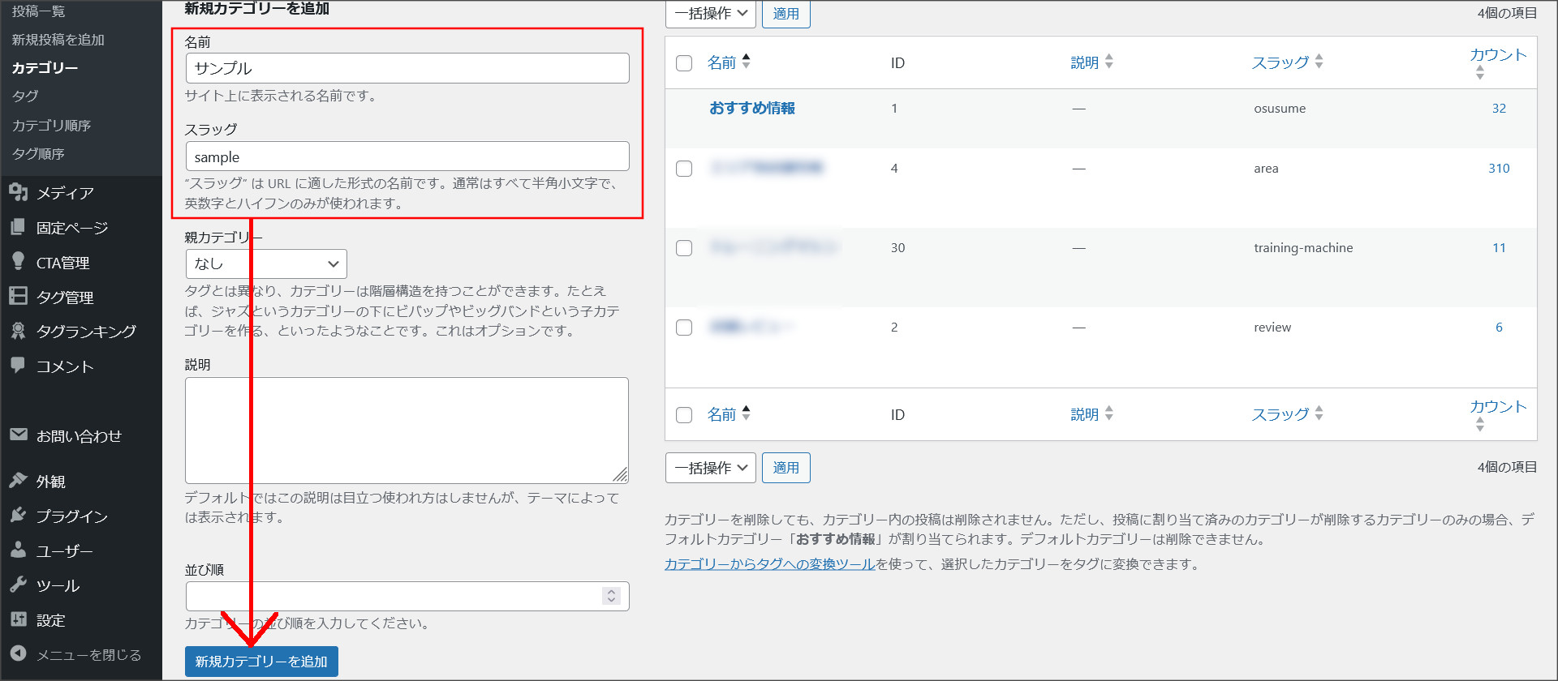Open タグ順序 in the sidebar
The image size is (1558, 681).
37,154
